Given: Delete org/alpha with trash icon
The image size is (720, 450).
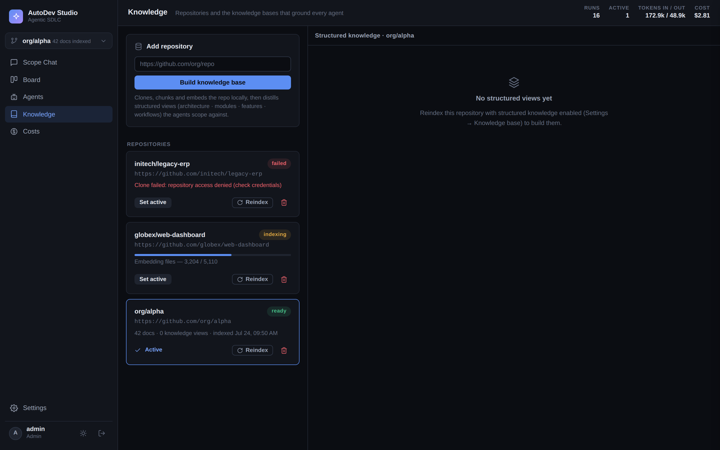Looking at the screenshot, I should pos(284,350).
